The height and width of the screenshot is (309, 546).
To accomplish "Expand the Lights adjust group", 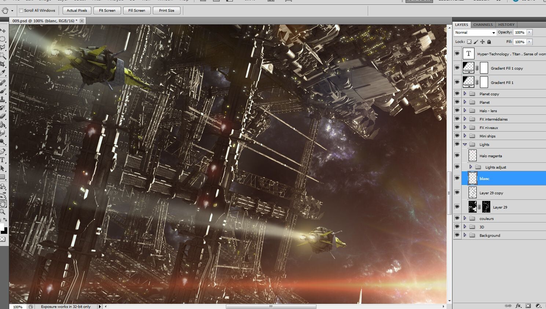I will pyautogui.click(x=471, y=167).
